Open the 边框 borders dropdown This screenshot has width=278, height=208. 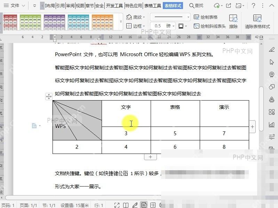click(x=136, y=26)
